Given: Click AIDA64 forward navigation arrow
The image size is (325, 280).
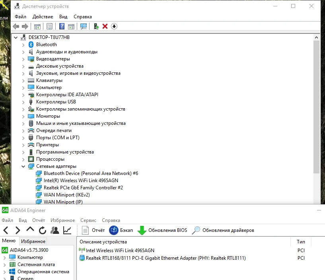Looking at the screenshot, I should click(18, 230).
